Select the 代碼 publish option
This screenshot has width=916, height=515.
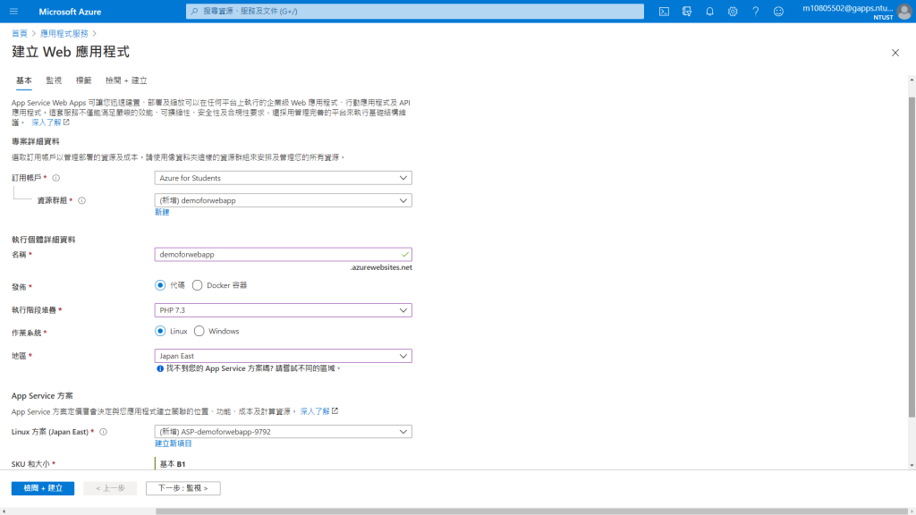tap(160, 285)
